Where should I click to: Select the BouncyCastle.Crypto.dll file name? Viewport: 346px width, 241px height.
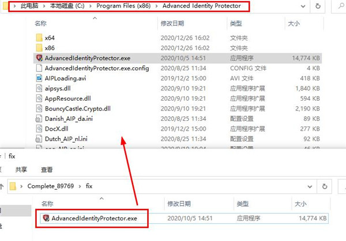pos(78,109)
